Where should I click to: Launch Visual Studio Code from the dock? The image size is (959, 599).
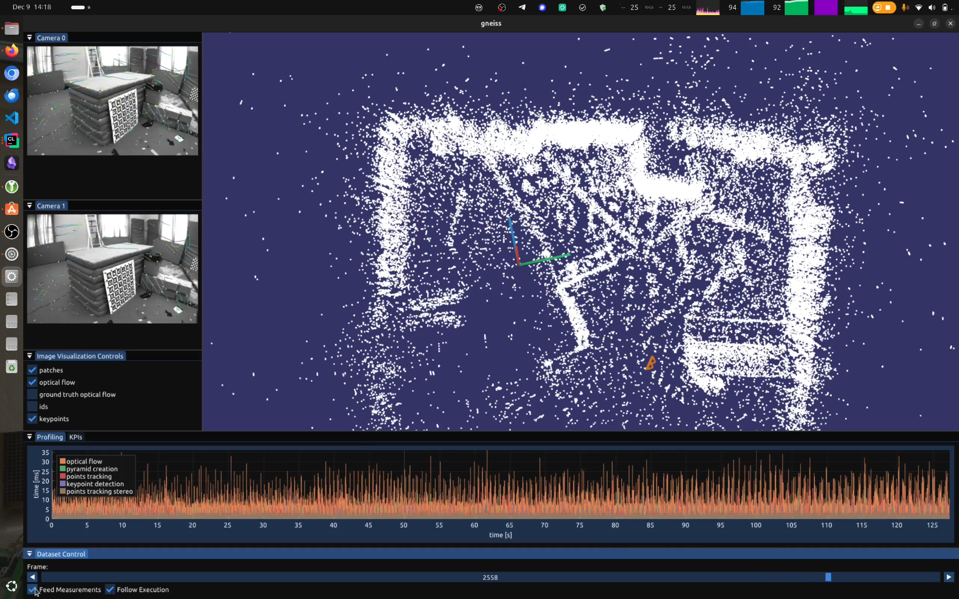pos(12,118)
